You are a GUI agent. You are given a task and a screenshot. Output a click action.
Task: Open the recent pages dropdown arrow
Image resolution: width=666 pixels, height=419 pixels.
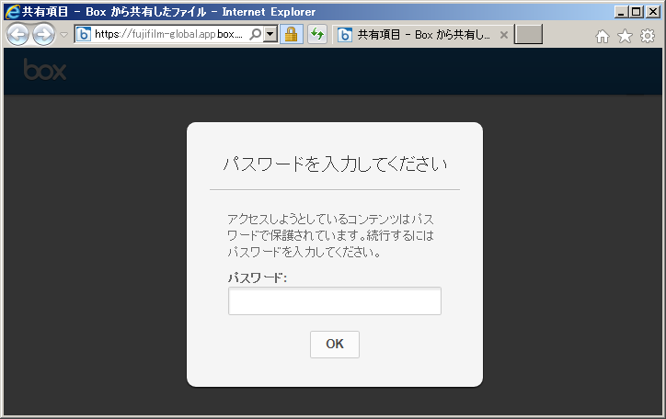coord(63,35)
